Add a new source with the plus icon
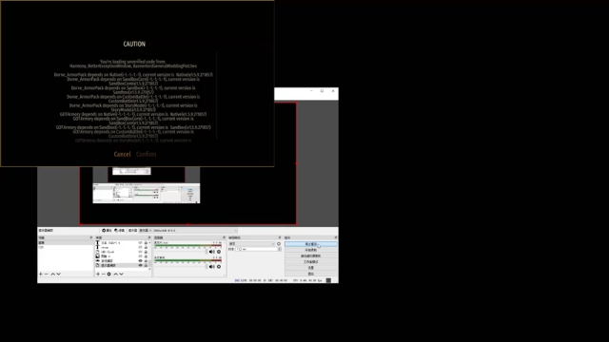Screen dimensions: 609x342 pos(98,275)
